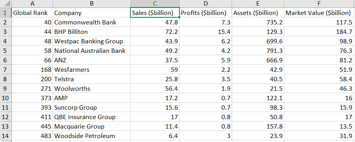Select column D header

[x=206, y=4]
